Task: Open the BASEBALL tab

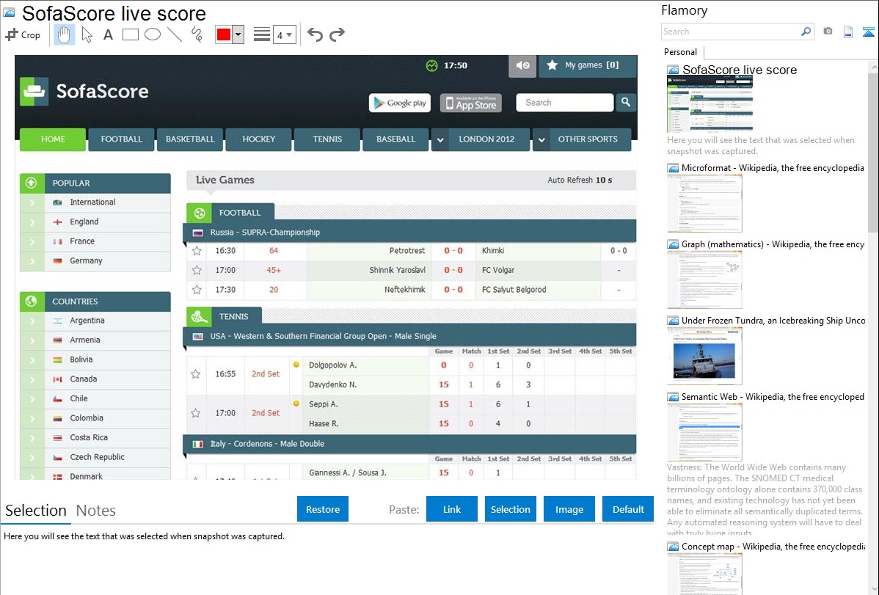Action: pos(395,139)
